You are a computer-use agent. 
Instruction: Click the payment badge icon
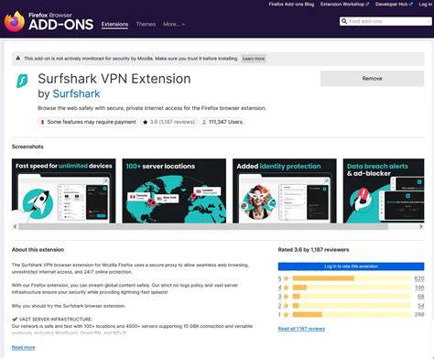[x=42, y=122]
